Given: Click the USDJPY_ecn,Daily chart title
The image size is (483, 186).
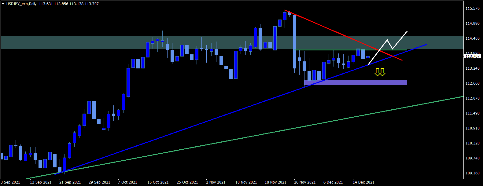Looking at the screenshot, I should pos(21,4).
